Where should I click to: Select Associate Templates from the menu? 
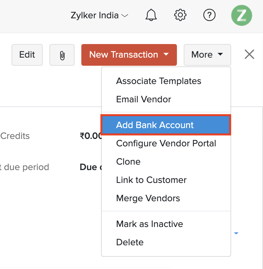(159, 81)
